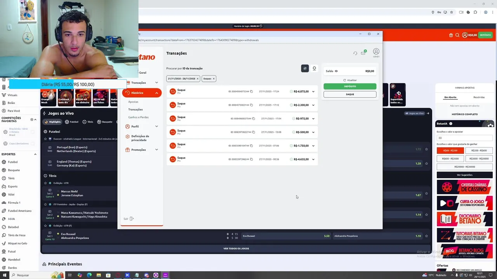Switch to the Resolvidas bets tab
497x279 pixels.
pyautogui.click(x=479, y=97)
